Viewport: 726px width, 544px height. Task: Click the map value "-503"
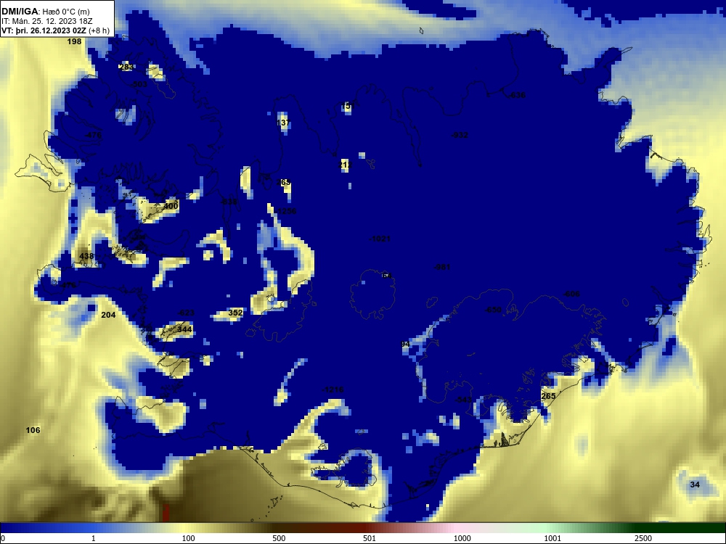[x=139, y=84]
